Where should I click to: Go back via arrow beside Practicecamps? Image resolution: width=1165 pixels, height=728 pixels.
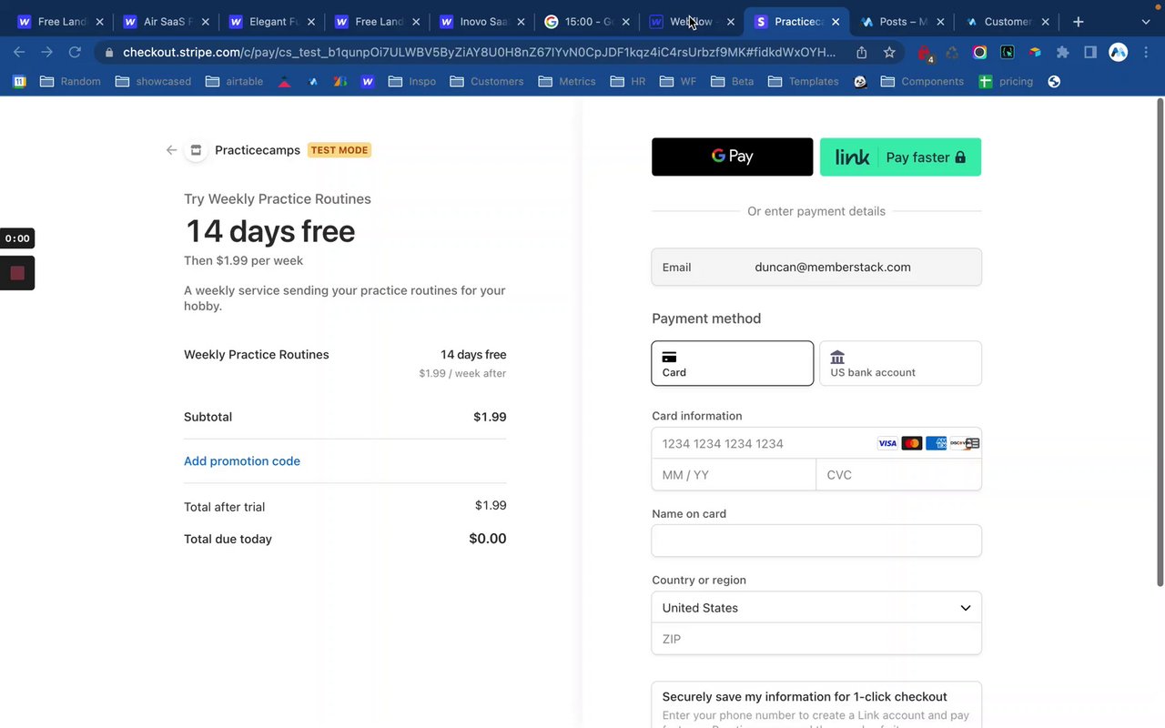click(x=171, y=150)
